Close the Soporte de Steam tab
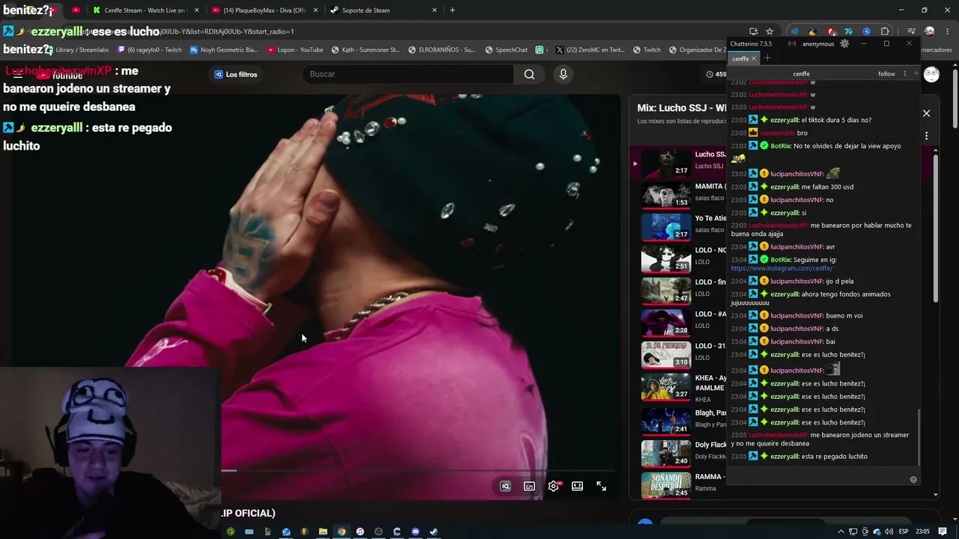The height and width of the screenshot is (539, 959). click(x=434, y=10)
